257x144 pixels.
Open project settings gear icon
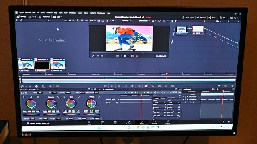tap(229, 122)
